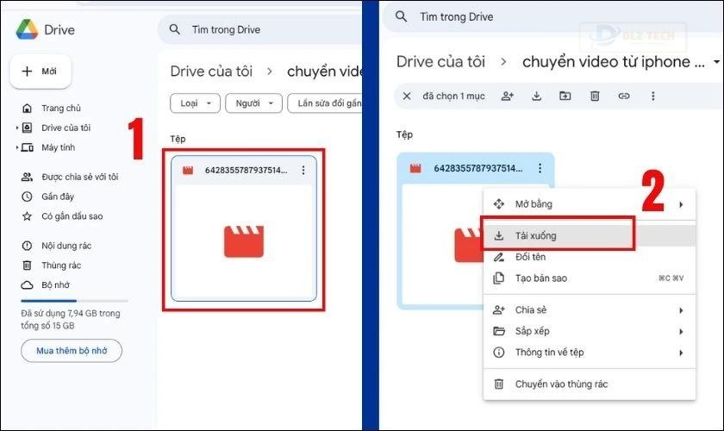This screenshot has width=724, height=431.
Task: Open Có gắn dấu sao in sidebar
Action: pos(72,216)
